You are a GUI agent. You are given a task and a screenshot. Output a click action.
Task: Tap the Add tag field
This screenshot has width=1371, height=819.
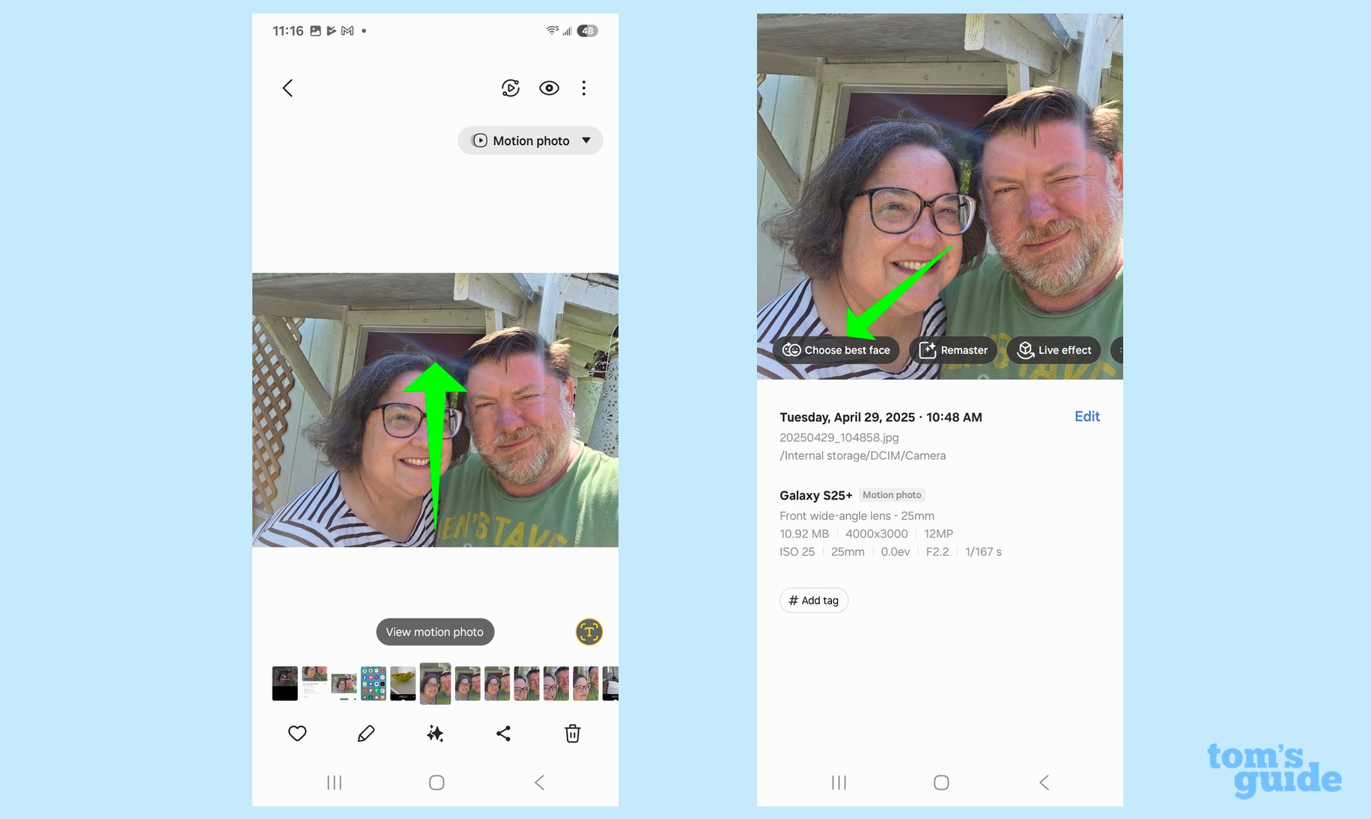(x=814, y=601)
